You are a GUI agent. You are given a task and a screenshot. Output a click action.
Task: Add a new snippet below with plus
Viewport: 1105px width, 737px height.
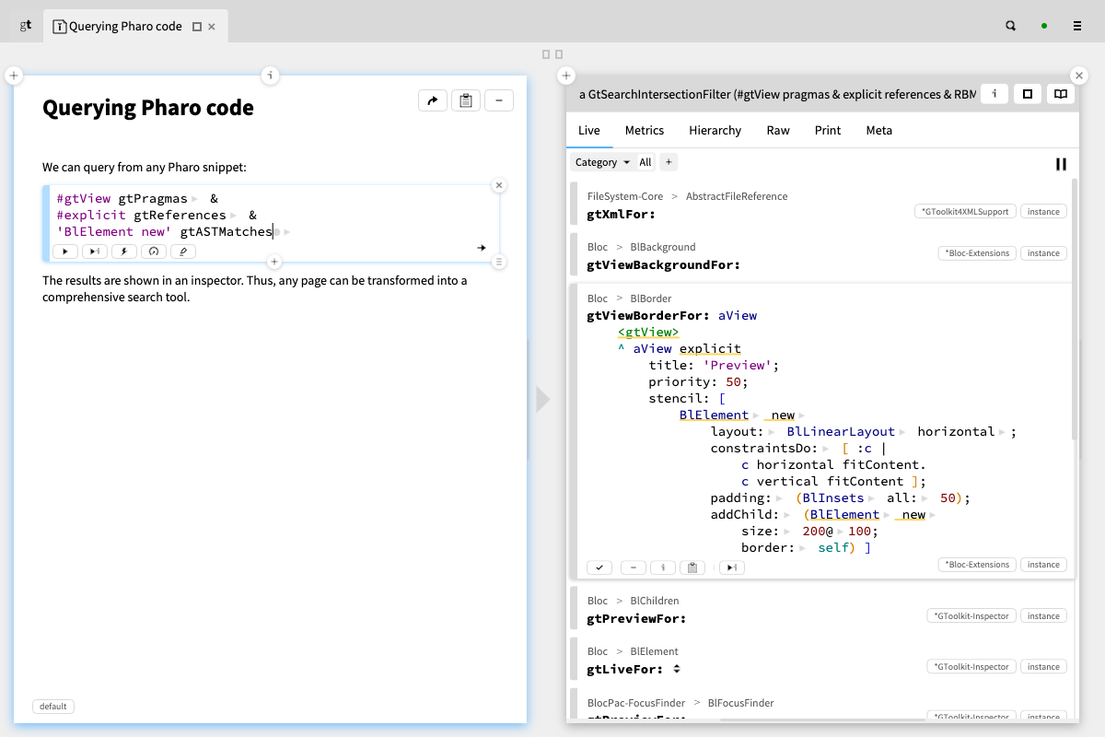pyautogui.click(x=273, y=263)
